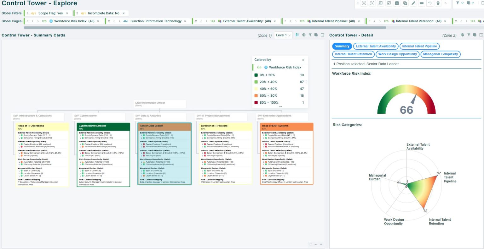The width and height of the screenshot is (484, 249).
Task: Click the Zone 1 export icon
Action: [322, 35]
